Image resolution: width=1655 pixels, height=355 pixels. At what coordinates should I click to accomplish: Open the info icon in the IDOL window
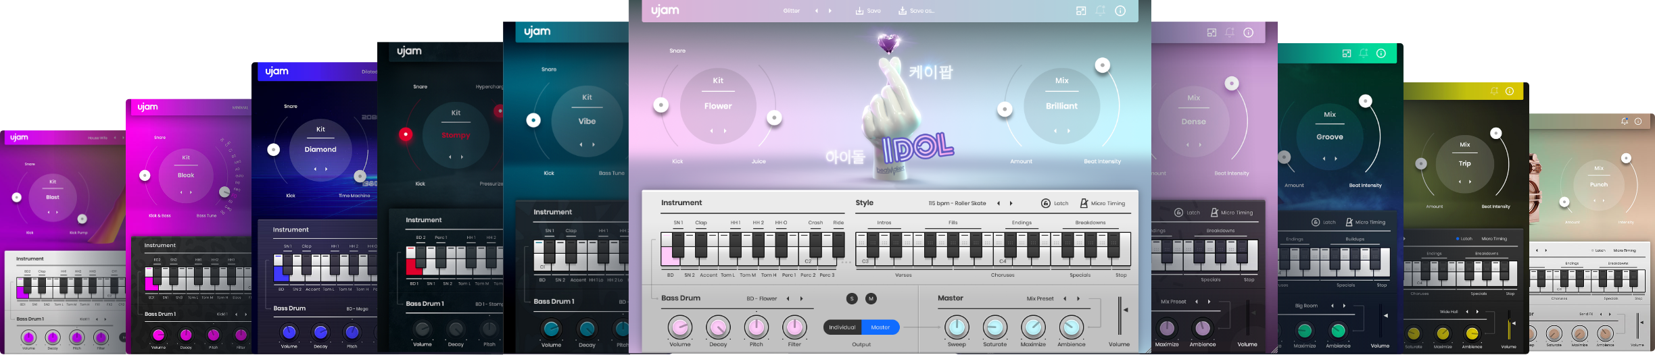(x=1120, y=11)
